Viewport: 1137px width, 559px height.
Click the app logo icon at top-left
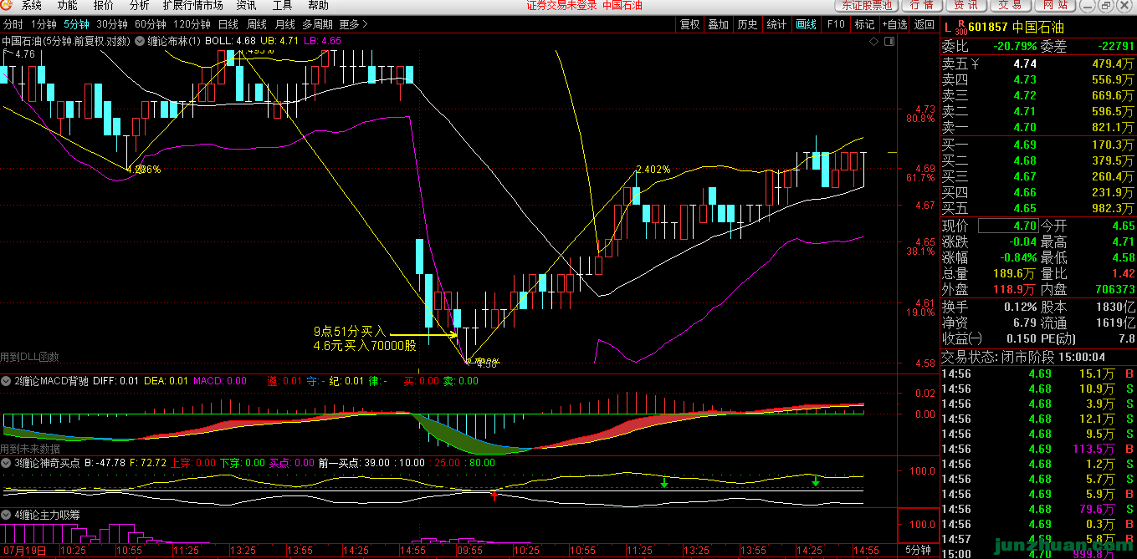[x=8, y=6]
